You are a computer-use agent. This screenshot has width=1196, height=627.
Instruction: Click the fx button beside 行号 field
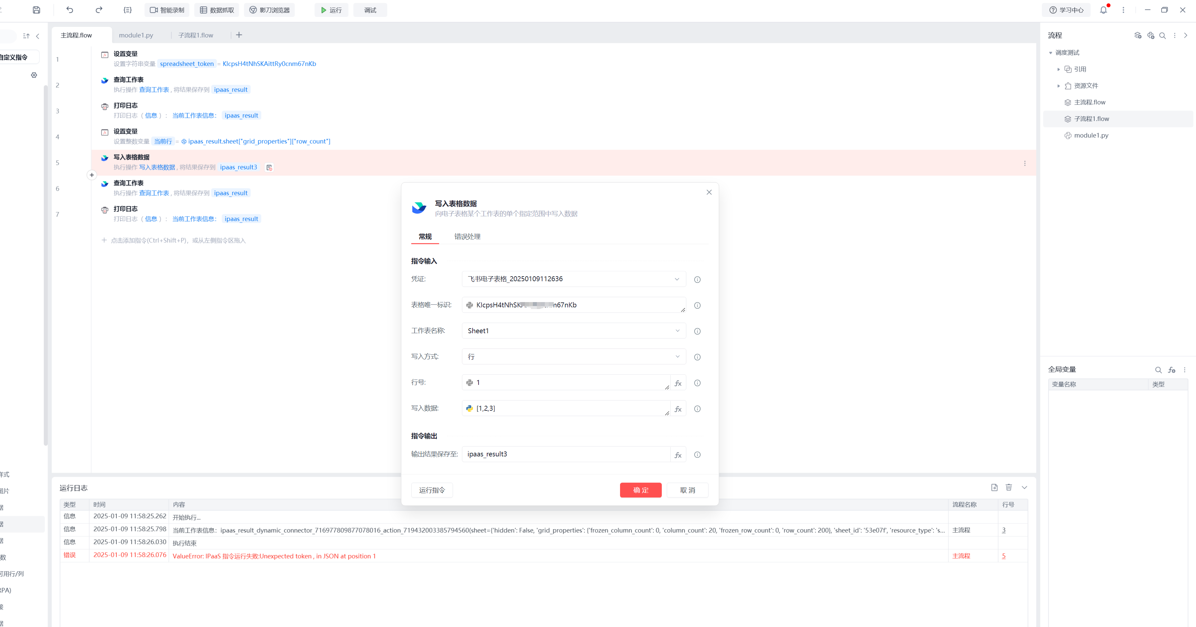coord(678,383)
